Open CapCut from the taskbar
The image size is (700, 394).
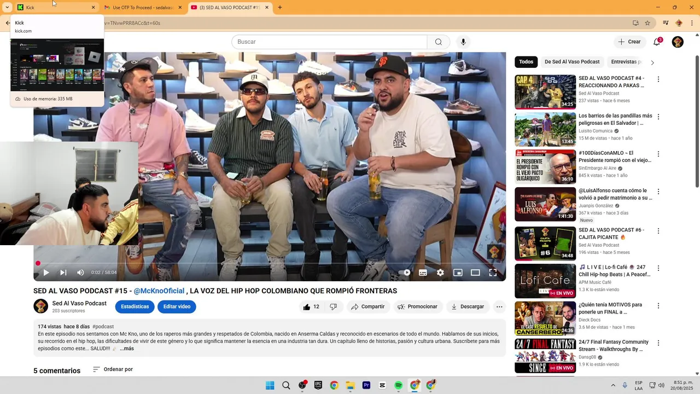tap(382, 385)
